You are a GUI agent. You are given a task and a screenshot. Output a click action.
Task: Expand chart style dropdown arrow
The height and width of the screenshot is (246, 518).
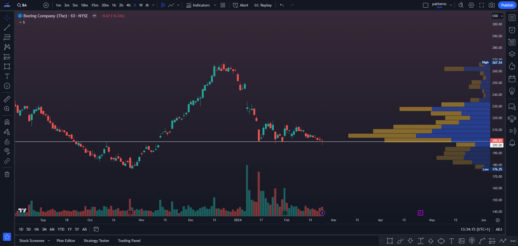coord(178,5)
